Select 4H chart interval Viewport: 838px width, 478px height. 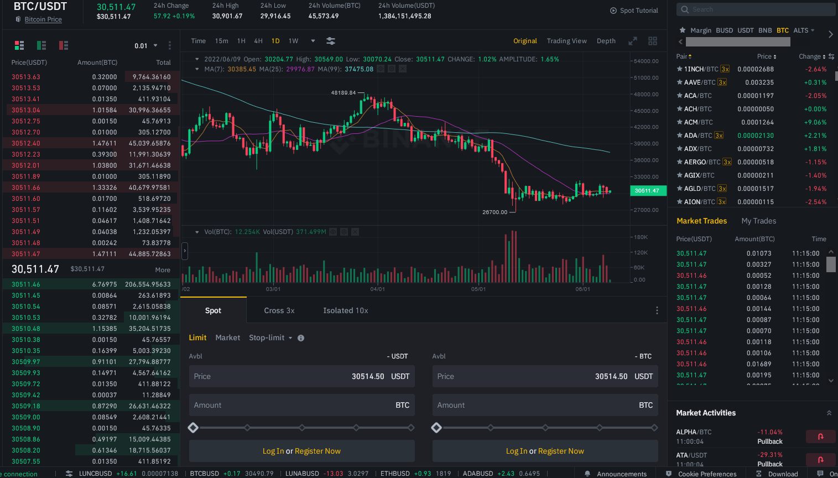pos(258,41)
